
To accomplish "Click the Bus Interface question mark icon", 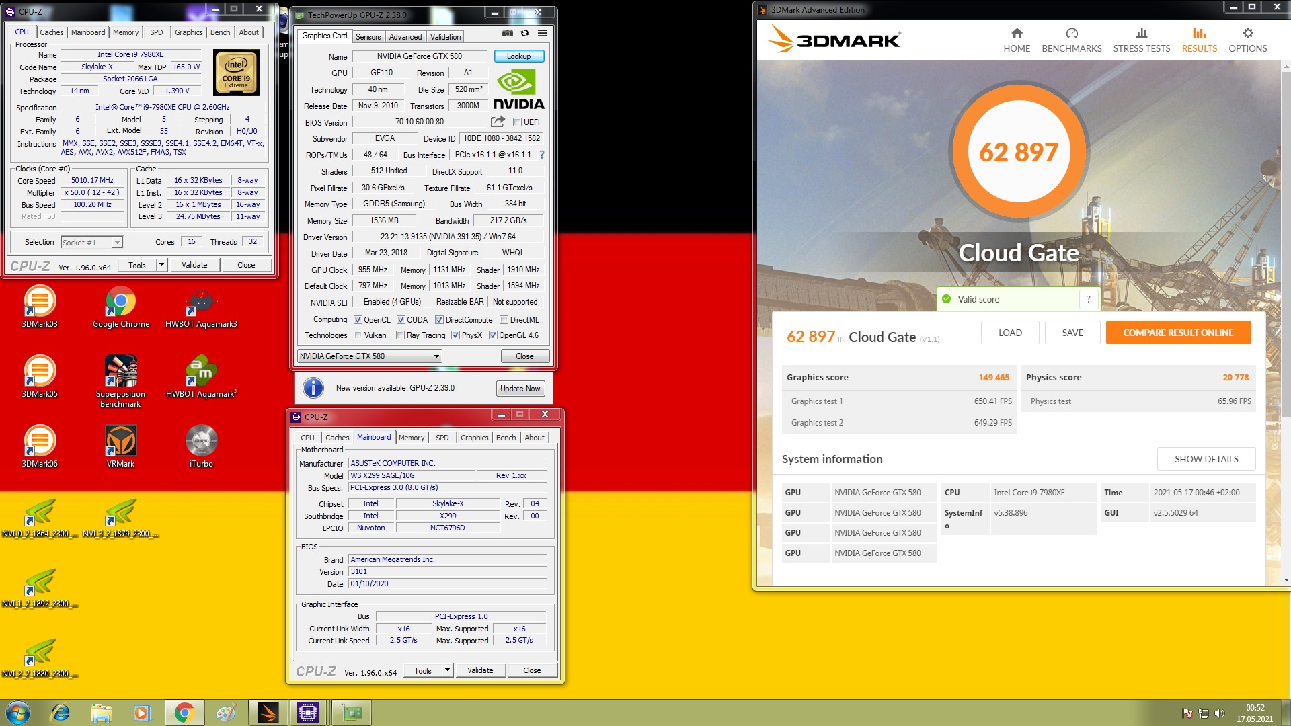I will click(542, 155).
